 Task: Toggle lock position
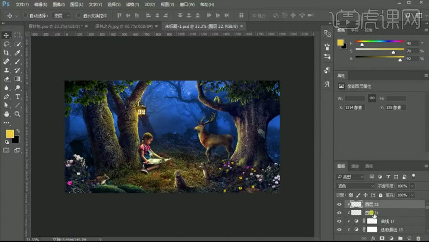pyautogui.click(x=366, y=195)
